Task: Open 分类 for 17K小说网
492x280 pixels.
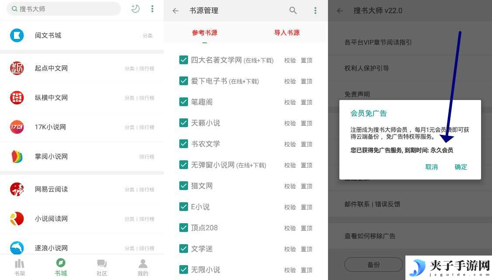Action: tap(129, 127)
